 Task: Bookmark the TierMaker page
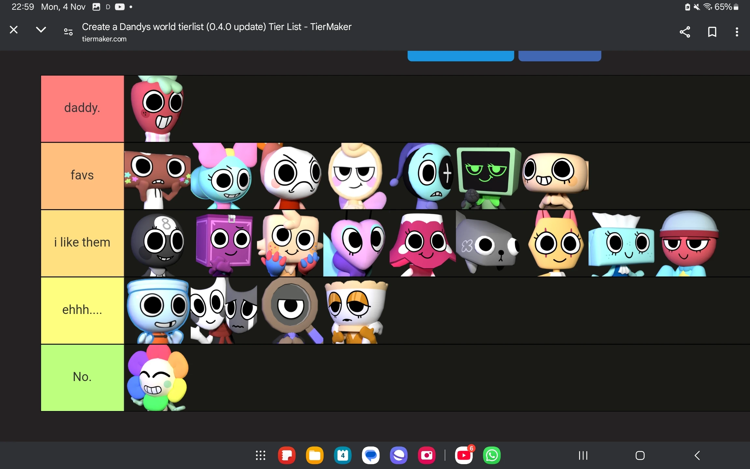[712, 32]
